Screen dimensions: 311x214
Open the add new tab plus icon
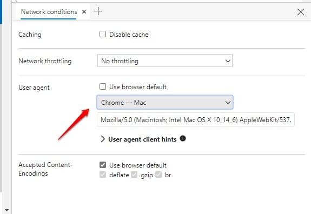[x=98, y=11]
